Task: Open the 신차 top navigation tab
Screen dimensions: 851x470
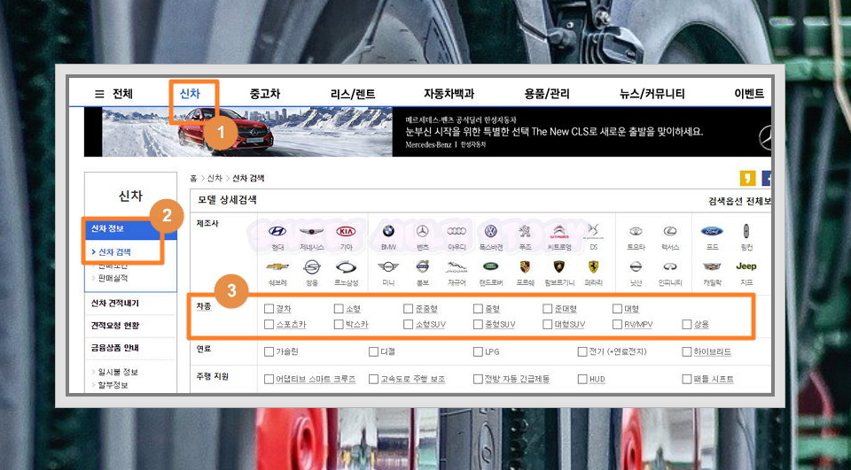Action: (x=190, y=94)
